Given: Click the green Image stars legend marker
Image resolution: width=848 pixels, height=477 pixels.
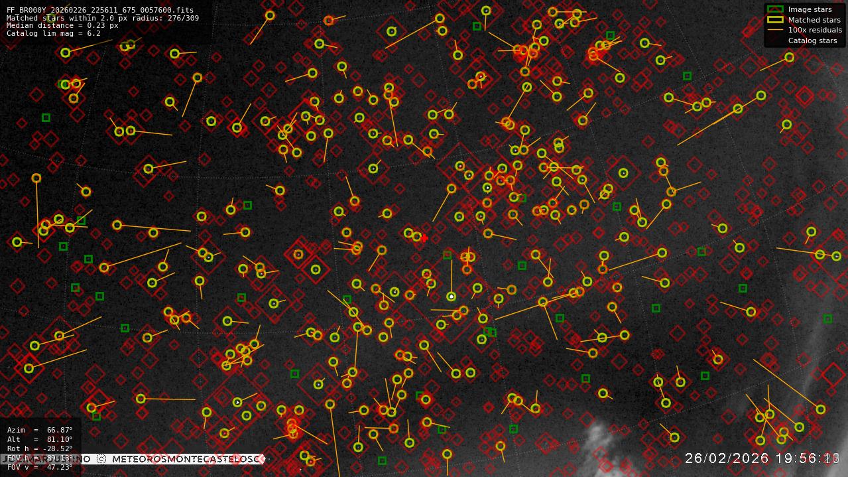Looking at the screenshot, I should tap(775, 9).
